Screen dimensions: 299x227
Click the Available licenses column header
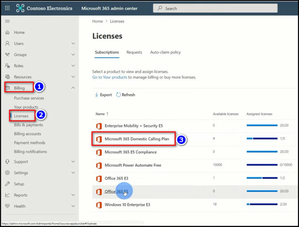point(225,114)
